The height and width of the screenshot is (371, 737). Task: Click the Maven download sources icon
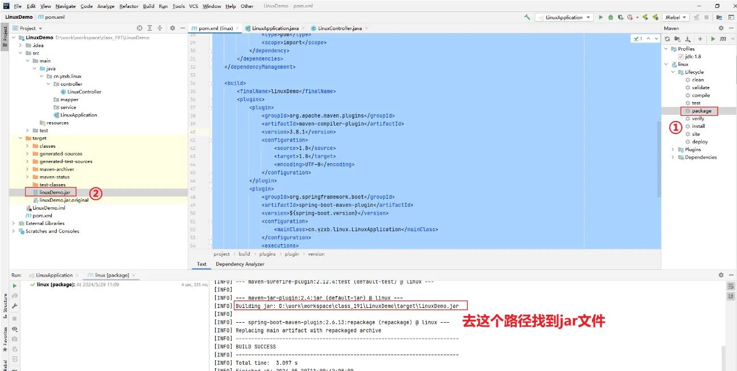pyautogui.click(x=687, y=39)
